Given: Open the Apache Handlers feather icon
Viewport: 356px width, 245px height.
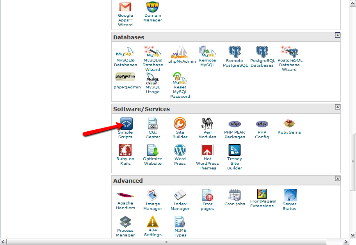Looking at the screenshot, I should point(125,195).
